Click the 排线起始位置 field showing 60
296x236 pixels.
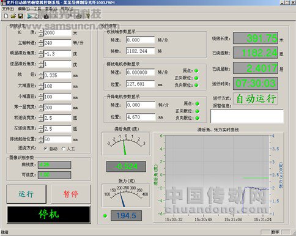point(57,139)
